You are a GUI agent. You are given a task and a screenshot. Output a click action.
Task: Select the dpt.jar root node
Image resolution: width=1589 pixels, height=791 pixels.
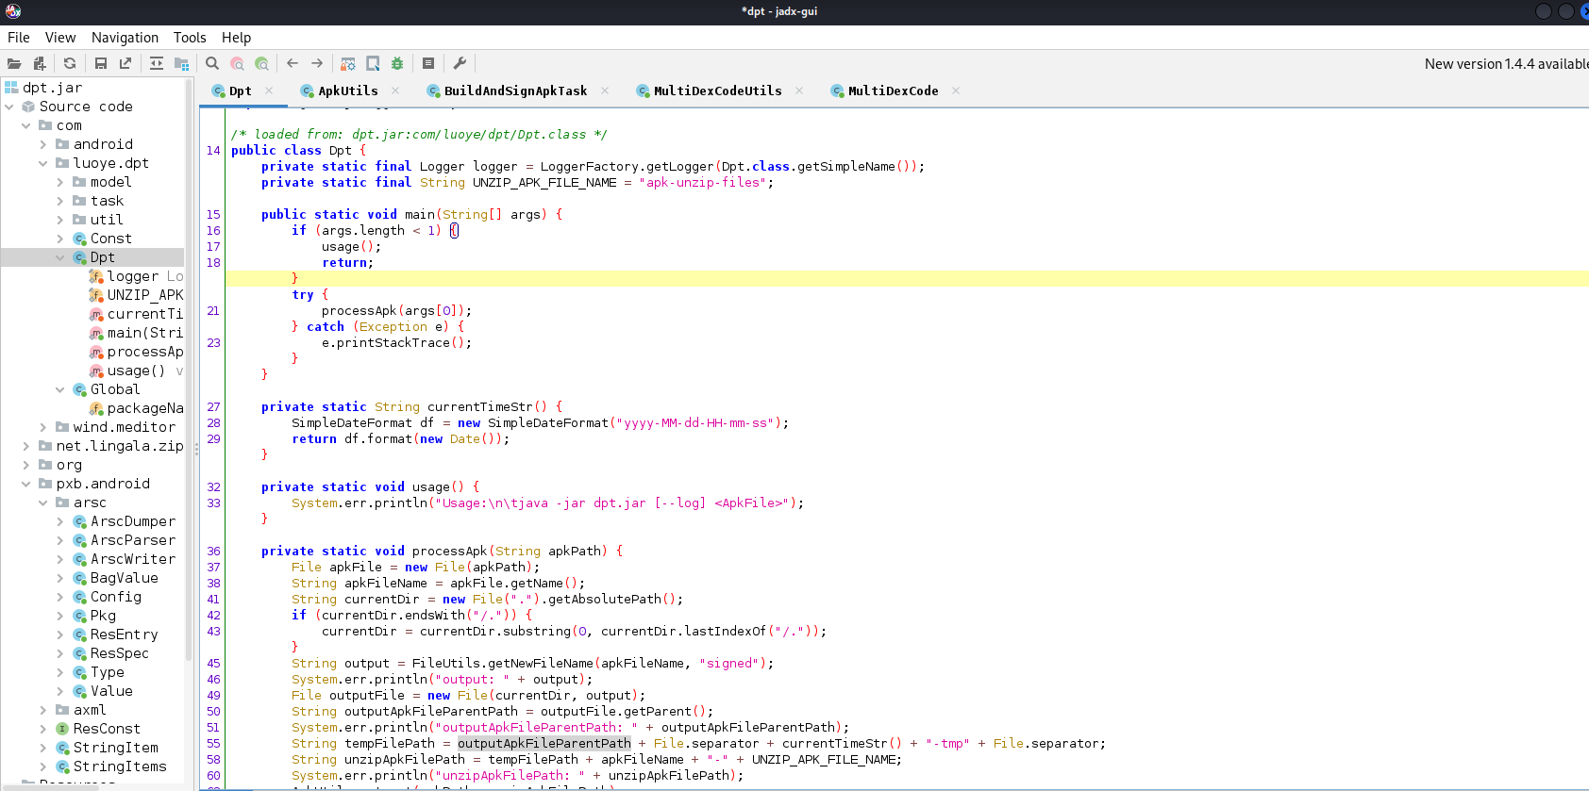tap(52, 88)
